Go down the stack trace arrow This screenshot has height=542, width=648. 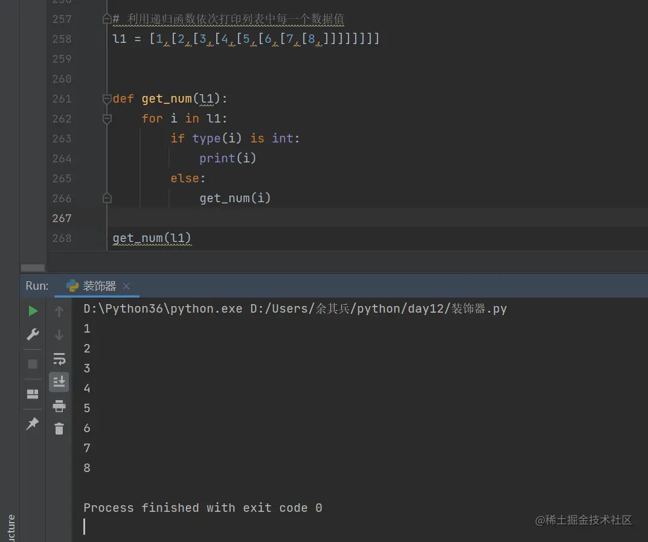[x=59, y=334]
